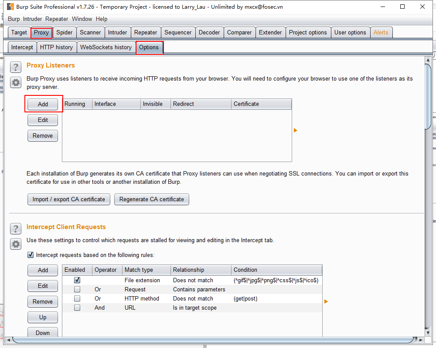This screenshot has width=436, height=348.
Task: Open the User options tab
Action: pyautogui.click(x=350, y=33)
